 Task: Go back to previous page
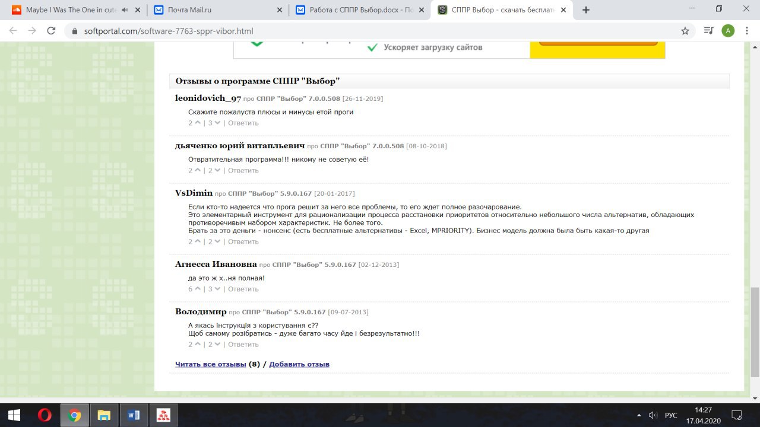pos(13,31)
